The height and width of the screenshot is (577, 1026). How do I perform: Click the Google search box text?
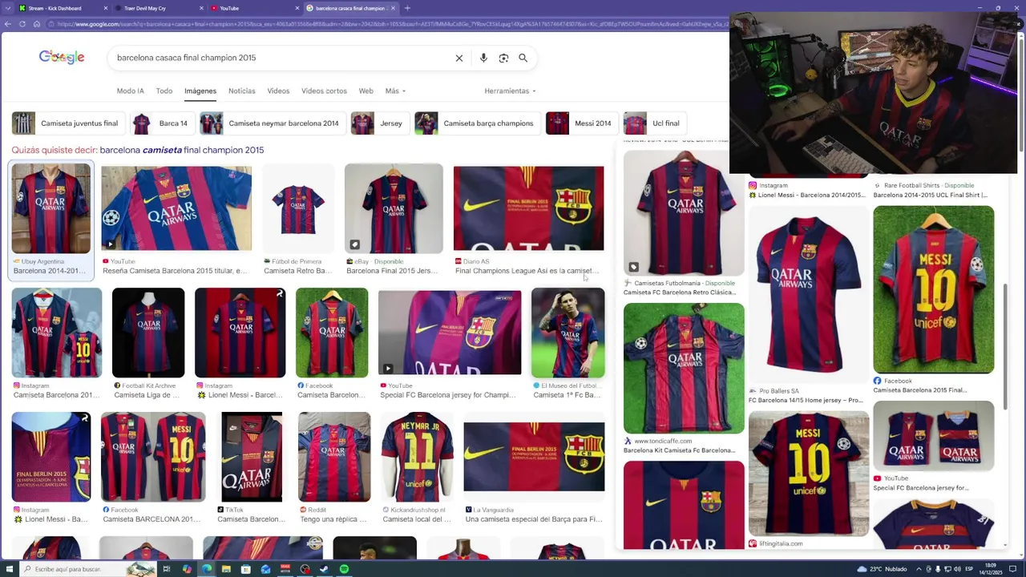186,58
